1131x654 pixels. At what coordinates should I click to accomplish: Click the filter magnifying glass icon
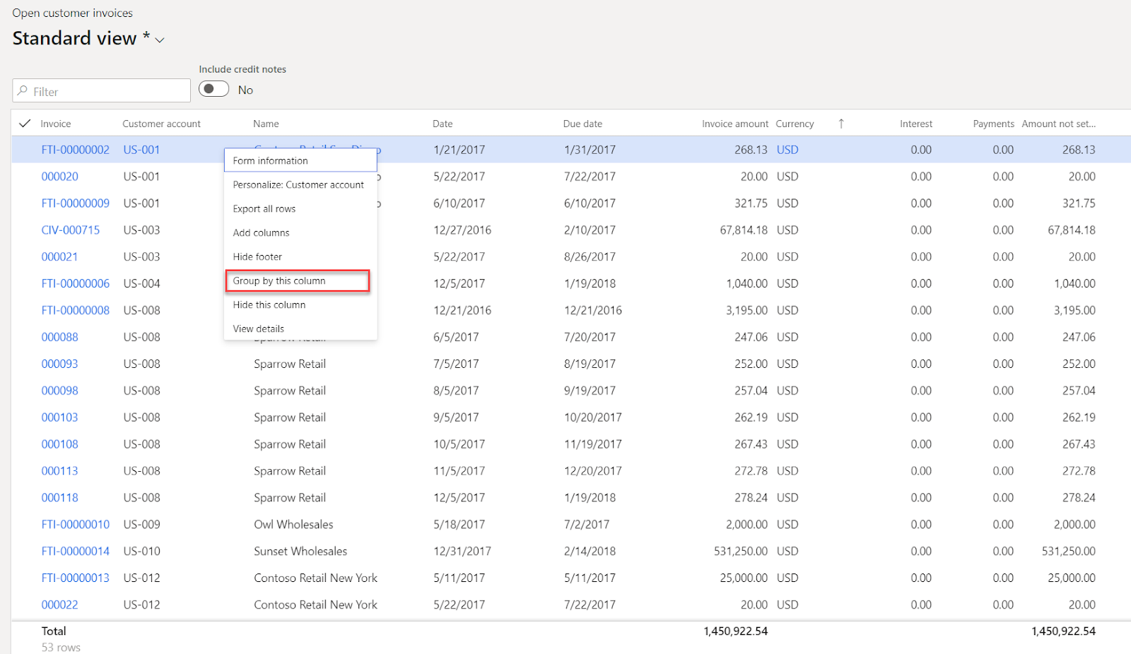pyautogui.click(x=23, y=90)
